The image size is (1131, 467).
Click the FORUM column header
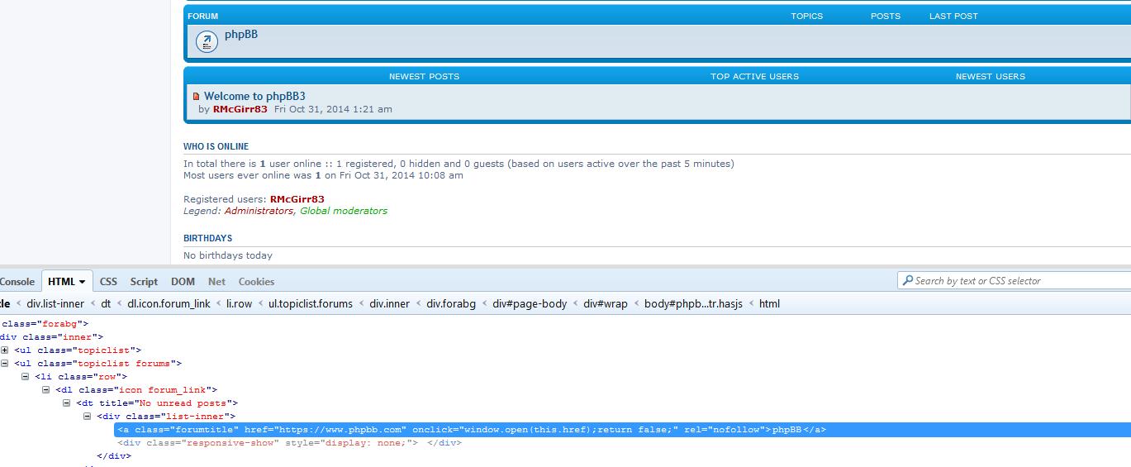pyautogui.click(x=203, y=16)
